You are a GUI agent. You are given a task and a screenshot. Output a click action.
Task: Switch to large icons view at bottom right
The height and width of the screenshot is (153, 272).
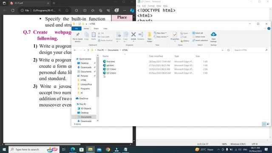tap(268, 124)
